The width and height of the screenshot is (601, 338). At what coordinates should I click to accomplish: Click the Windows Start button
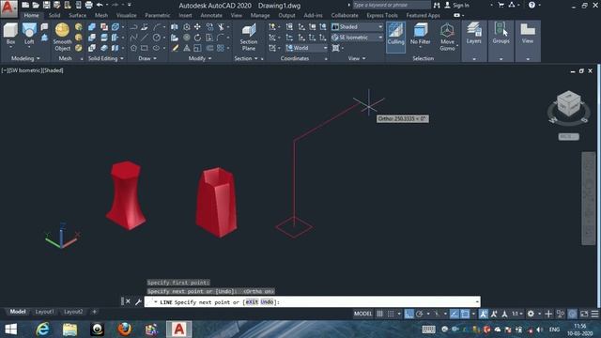point(10,330)
